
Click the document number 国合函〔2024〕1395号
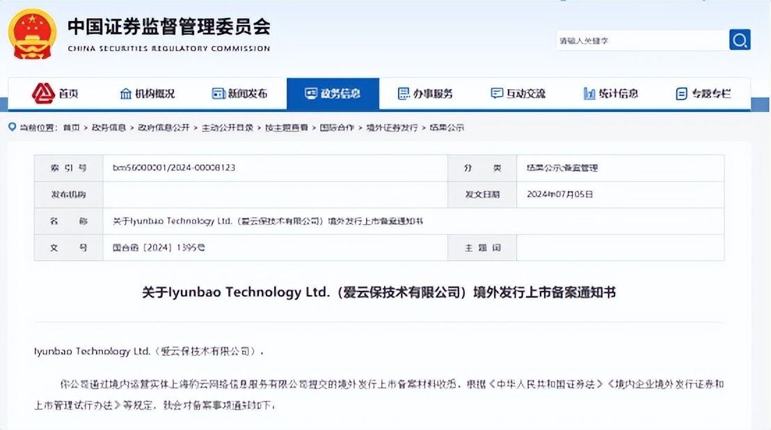click(159, 248)
